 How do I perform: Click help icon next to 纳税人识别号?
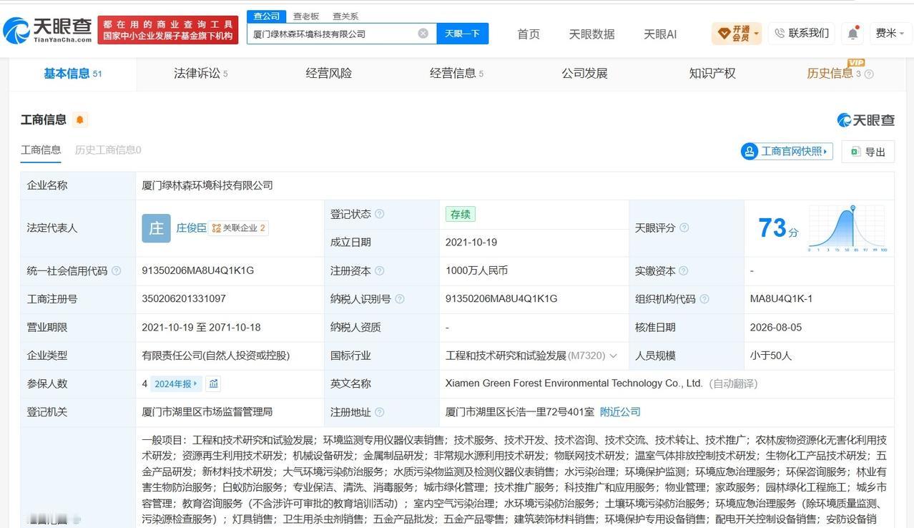400,299
